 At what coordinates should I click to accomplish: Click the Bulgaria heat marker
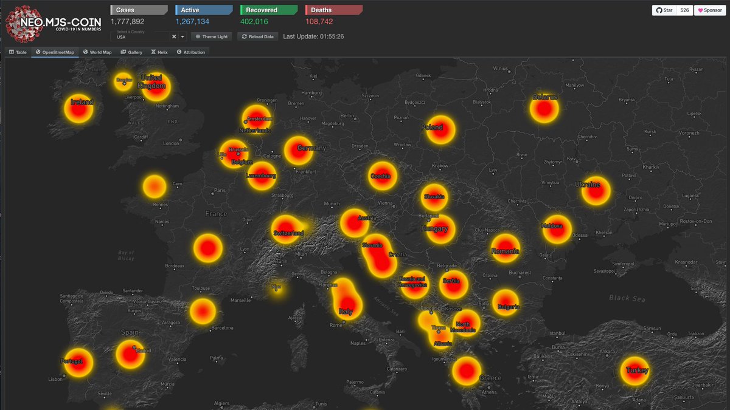[506, 302]
